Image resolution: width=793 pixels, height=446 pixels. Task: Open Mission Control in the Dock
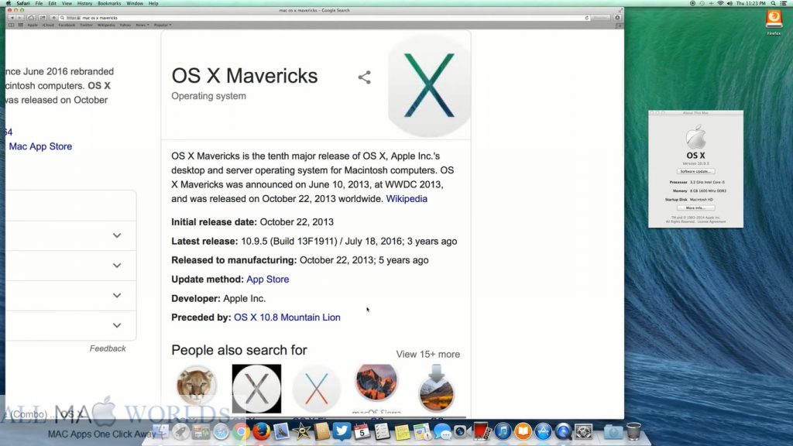tap(201, 431)
